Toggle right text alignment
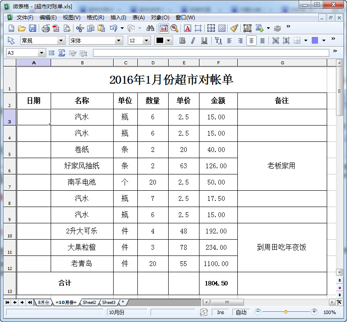Image resolution: width=347 pixels, height=322 pixels. click(240, 41)
